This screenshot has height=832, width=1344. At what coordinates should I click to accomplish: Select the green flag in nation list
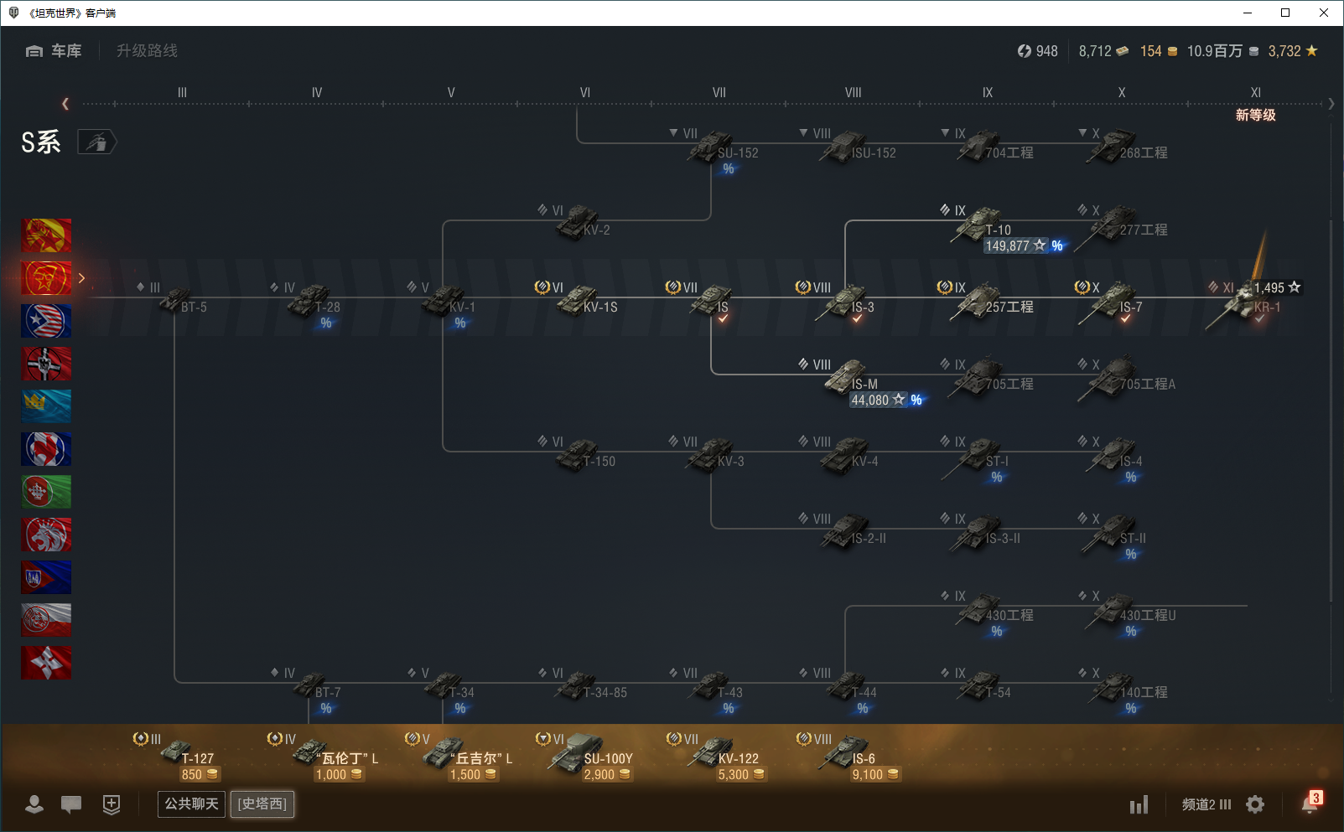coord(46,492)
